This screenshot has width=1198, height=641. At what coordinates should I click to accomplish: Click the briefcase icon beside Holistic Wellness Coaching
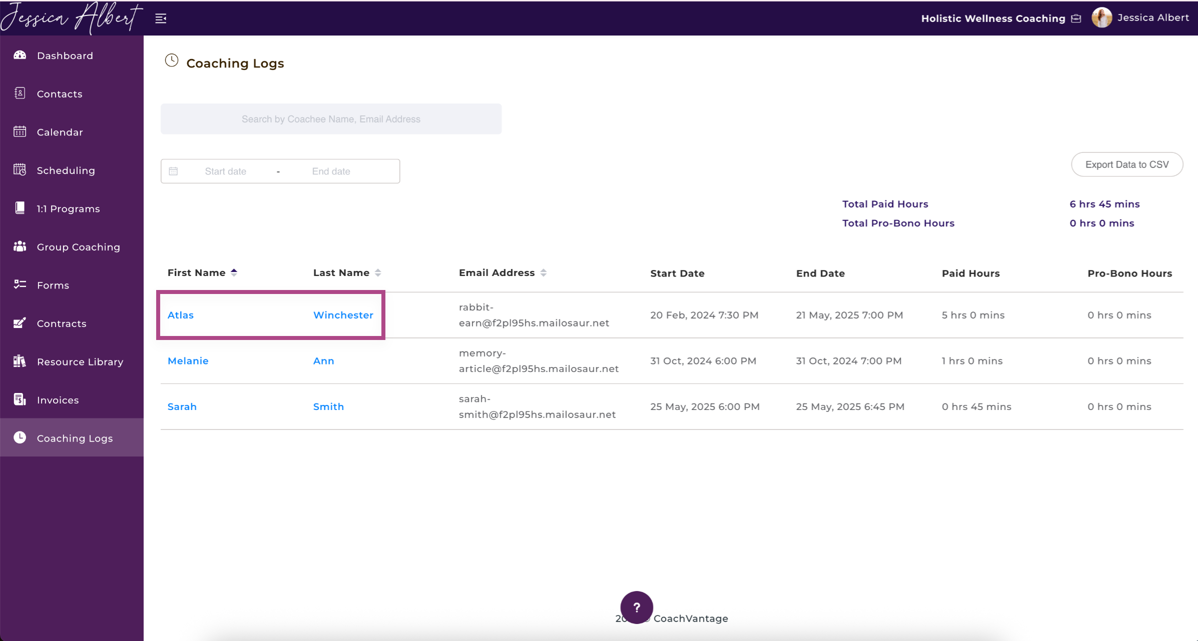pyautogui.click(x=1076, y=18)
